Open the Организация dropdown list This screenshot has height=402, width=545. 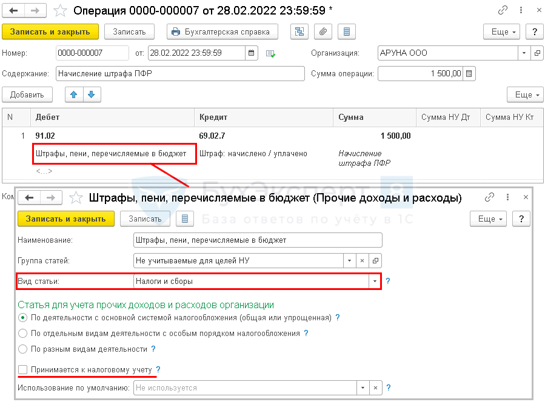tap(524, 53)
